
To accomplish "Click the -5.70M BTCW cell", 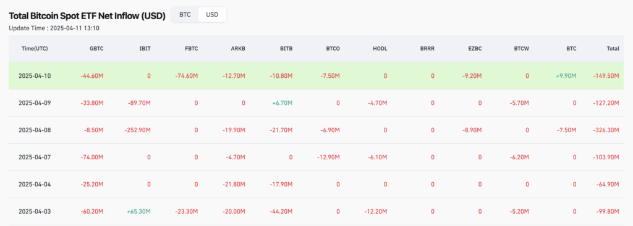I will [519, 103].
